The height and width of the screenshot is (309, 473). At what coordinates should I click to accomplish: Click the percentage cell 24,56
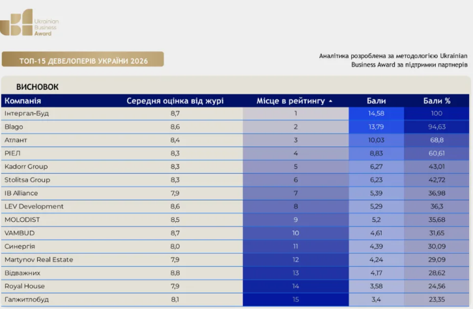[437, 286]
